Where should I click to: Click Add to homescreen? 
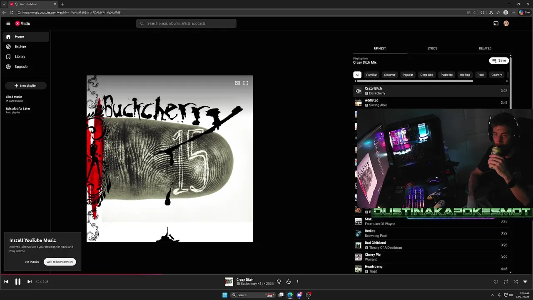tap(60, 262)
